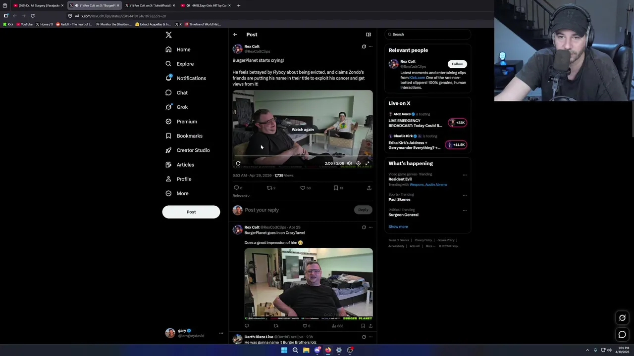Click Grok icon on the CrazyTawn reply
Screen dimensions: 634x356
tap(364, 227)
